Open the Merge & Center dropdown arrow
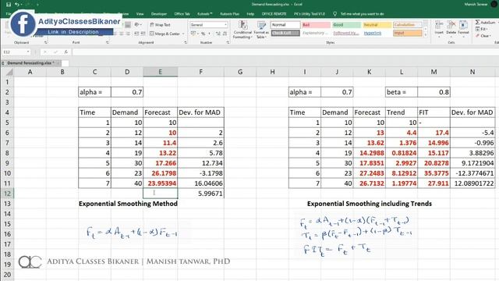This screenshot has height=281, width=499. 184,34
